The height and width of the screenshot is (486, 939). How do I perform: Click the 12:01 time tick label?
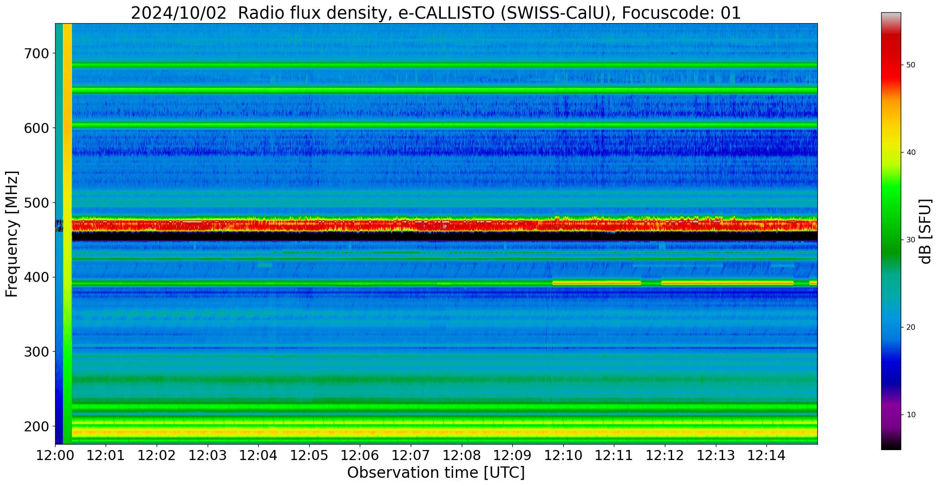106,455
